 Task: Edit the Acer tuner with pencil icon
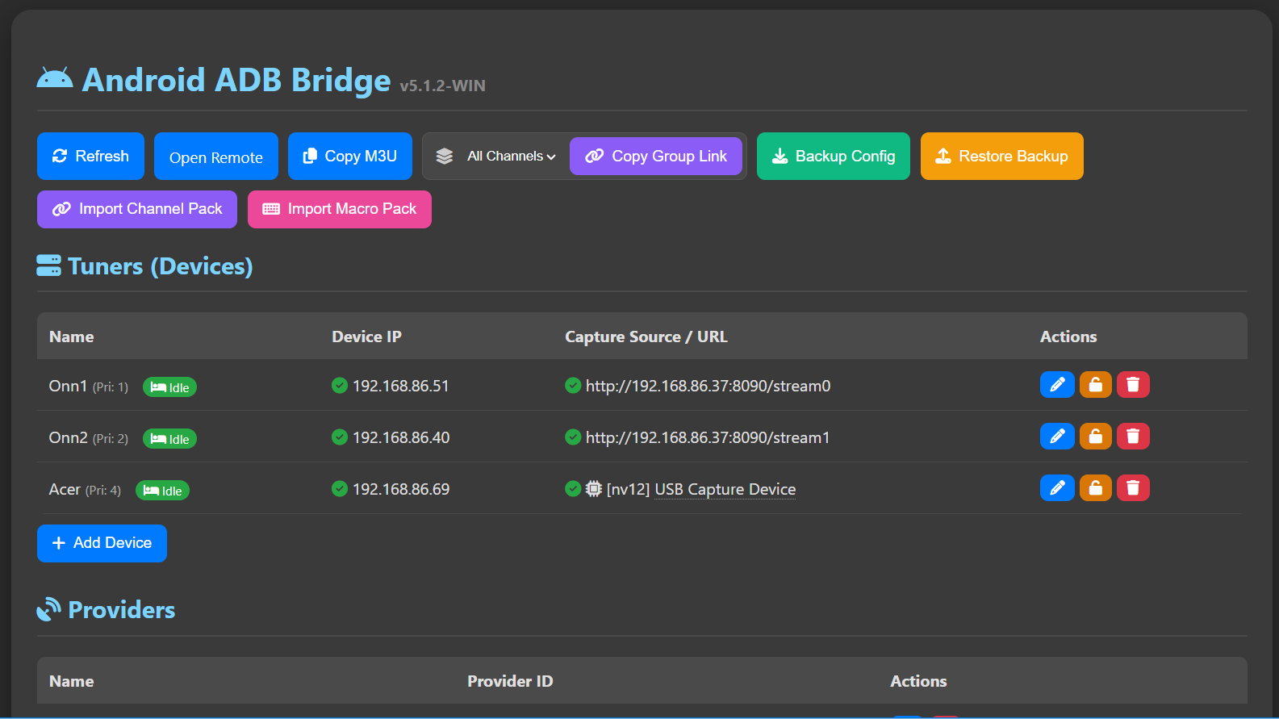1057,488
